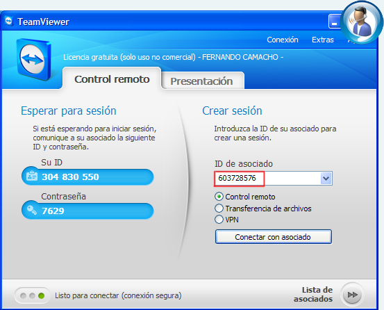Select Transferencia de archivos radio option
This screenshot has width=384, height=310.
(219, 209)
